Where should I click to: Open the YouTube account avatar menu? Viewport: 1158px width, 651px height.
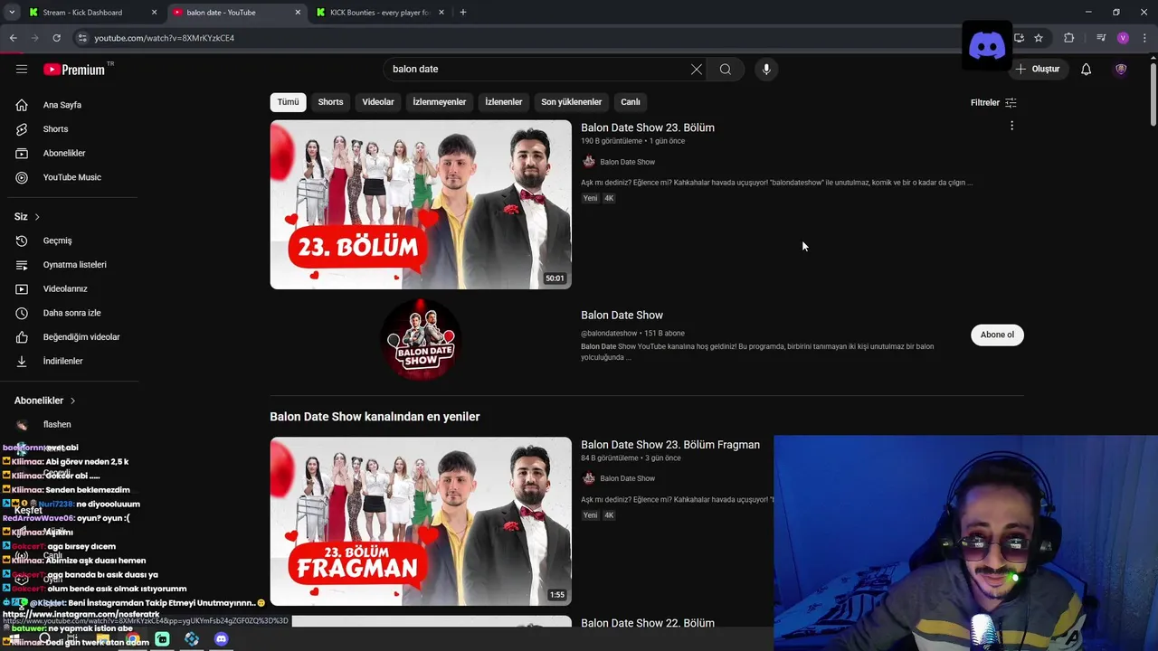1121,69
